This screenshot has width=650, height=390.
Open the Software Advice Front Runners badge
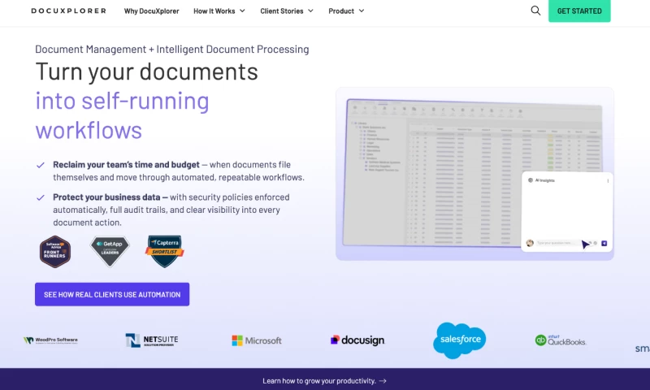[55, 252]
